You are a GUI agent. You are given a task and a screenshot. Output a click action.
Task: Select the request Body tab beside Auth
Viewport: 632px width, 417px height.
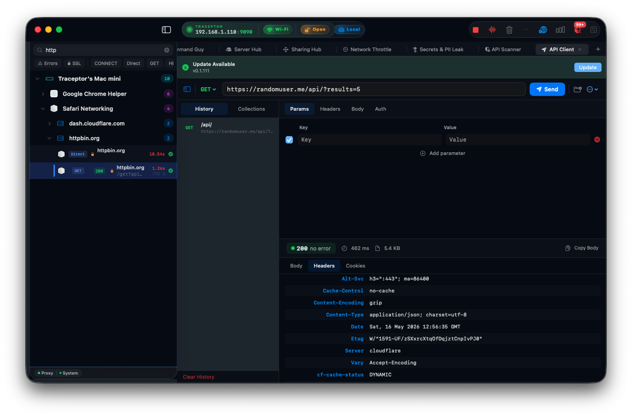tap(358, 109)
